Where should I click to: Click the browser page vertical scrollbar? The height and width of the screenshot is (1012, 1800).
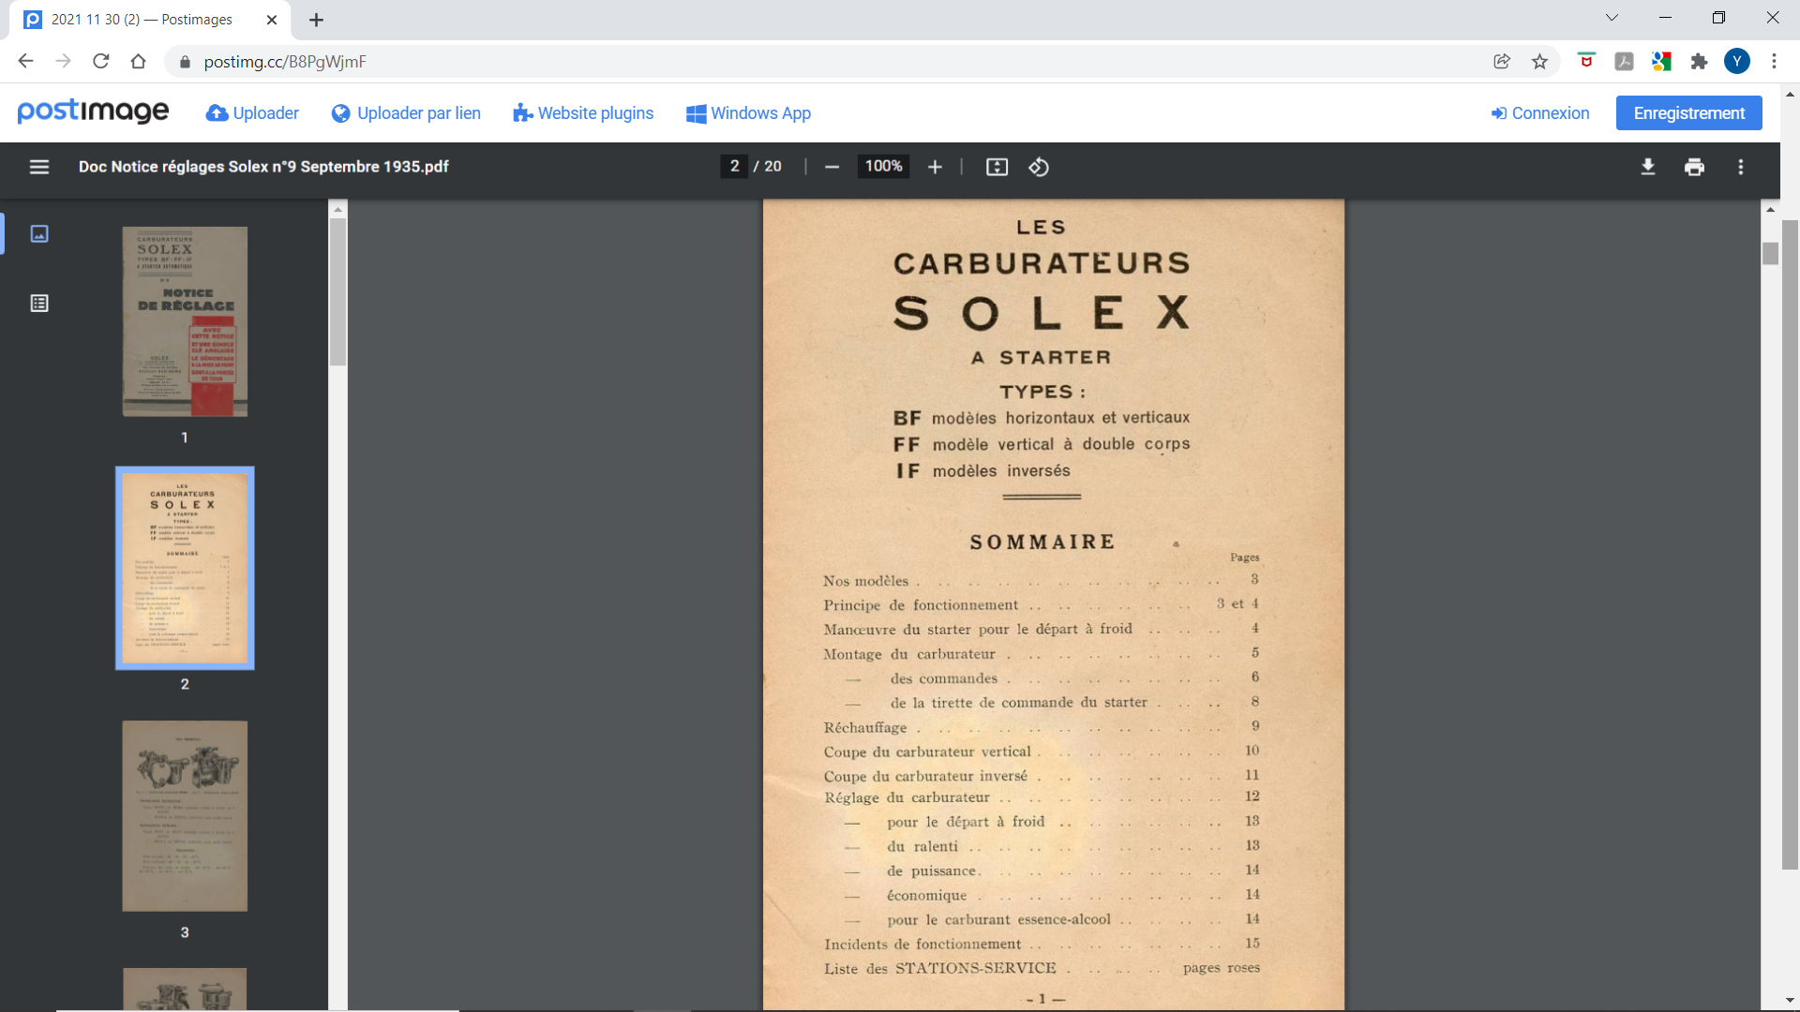tap(1790, 545)
